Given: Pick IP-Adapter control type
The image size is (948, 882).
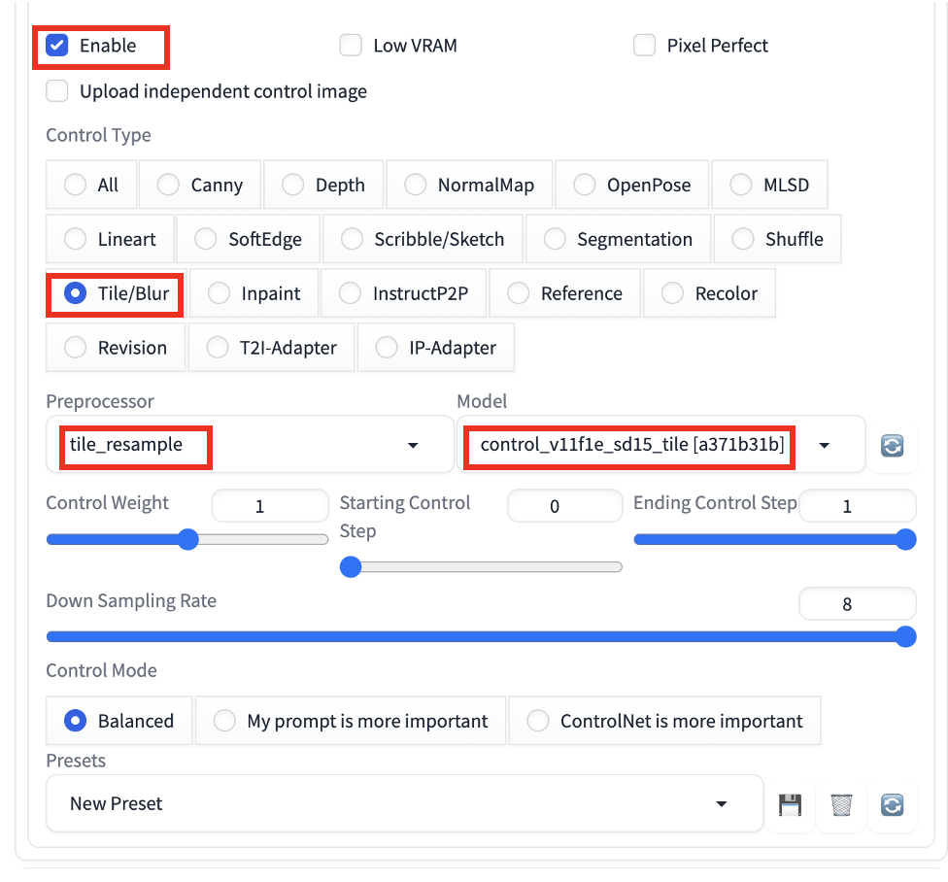Looking at the screenshot, I should click(x=436, y=348).
